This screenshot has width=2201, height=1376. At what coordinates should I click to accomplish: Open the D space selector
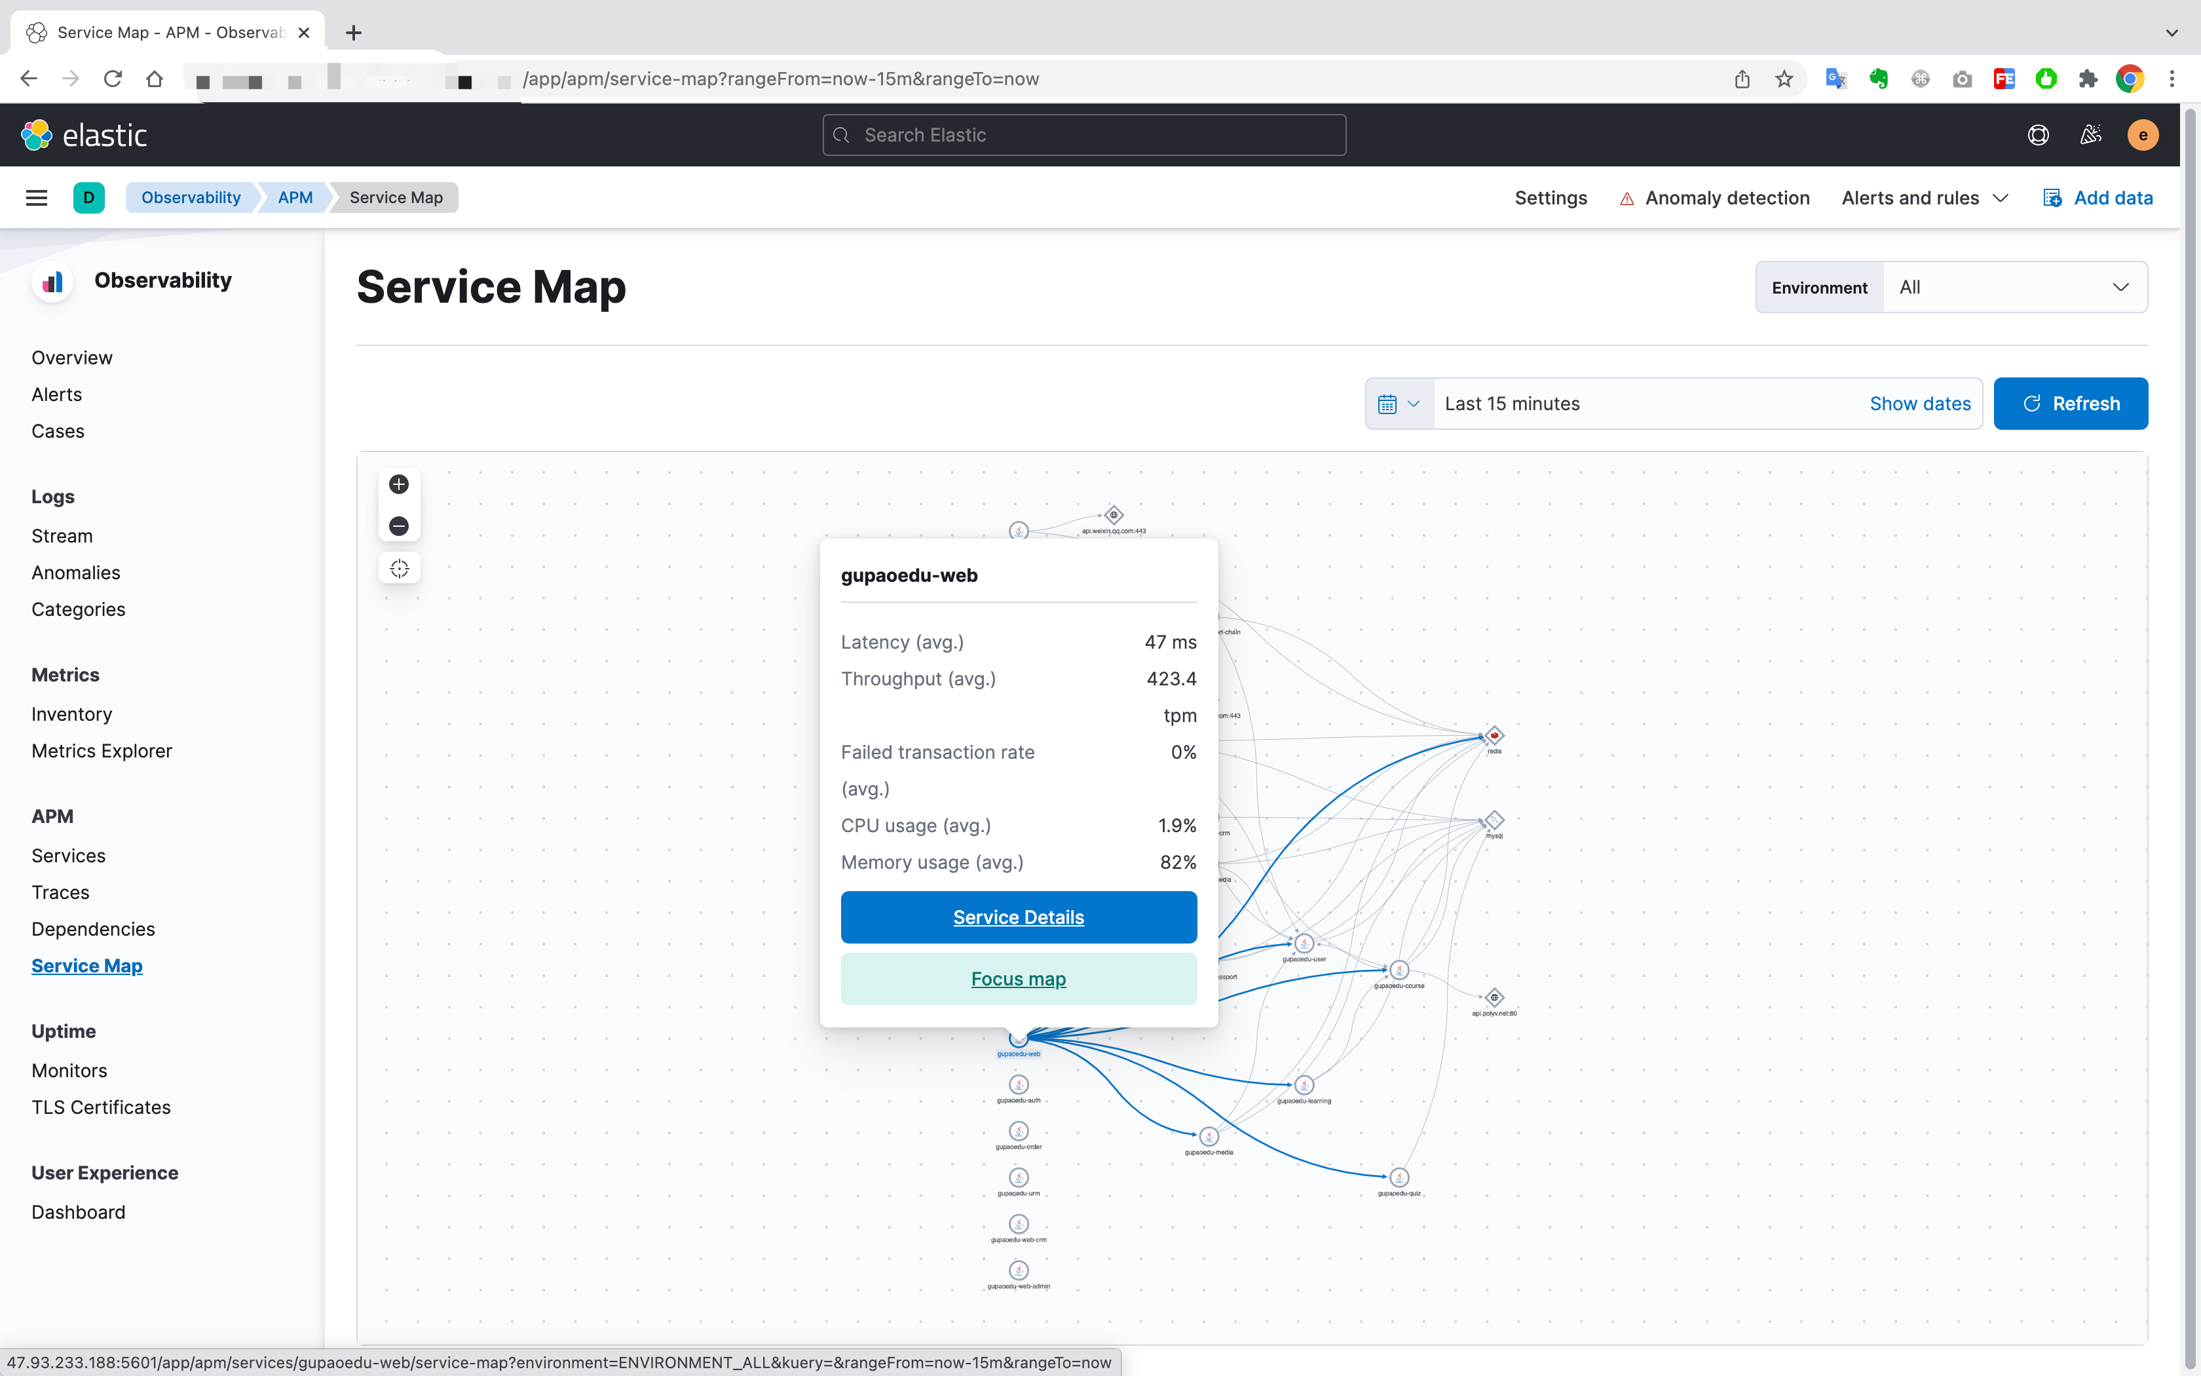pyautogui.click(x=88, y=197)
